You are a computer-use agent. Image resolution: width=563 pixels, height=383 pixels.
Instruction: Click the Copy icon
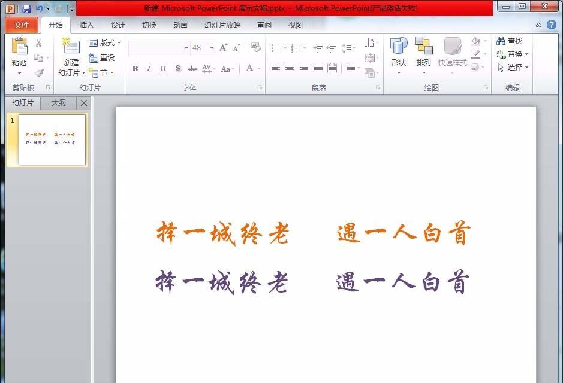38,57
